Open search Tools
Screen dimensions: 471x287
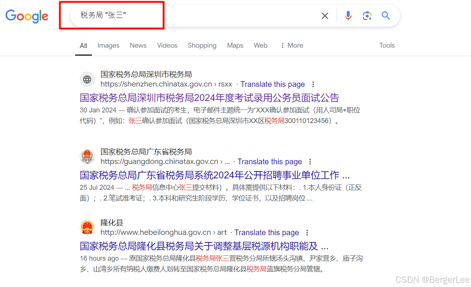pos(387,45)
